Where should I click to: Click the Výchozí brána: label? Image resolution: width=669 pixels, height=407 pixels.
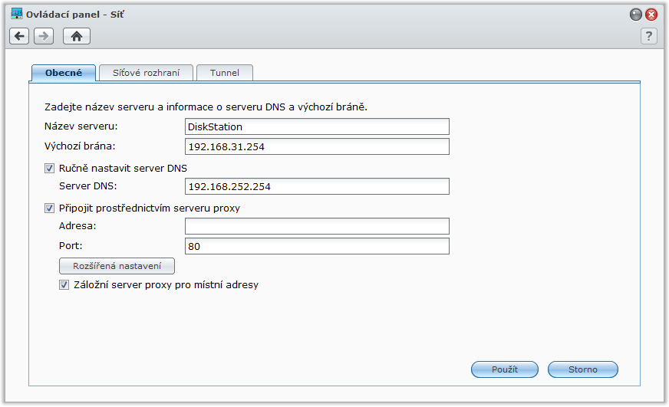coord(80,146)
